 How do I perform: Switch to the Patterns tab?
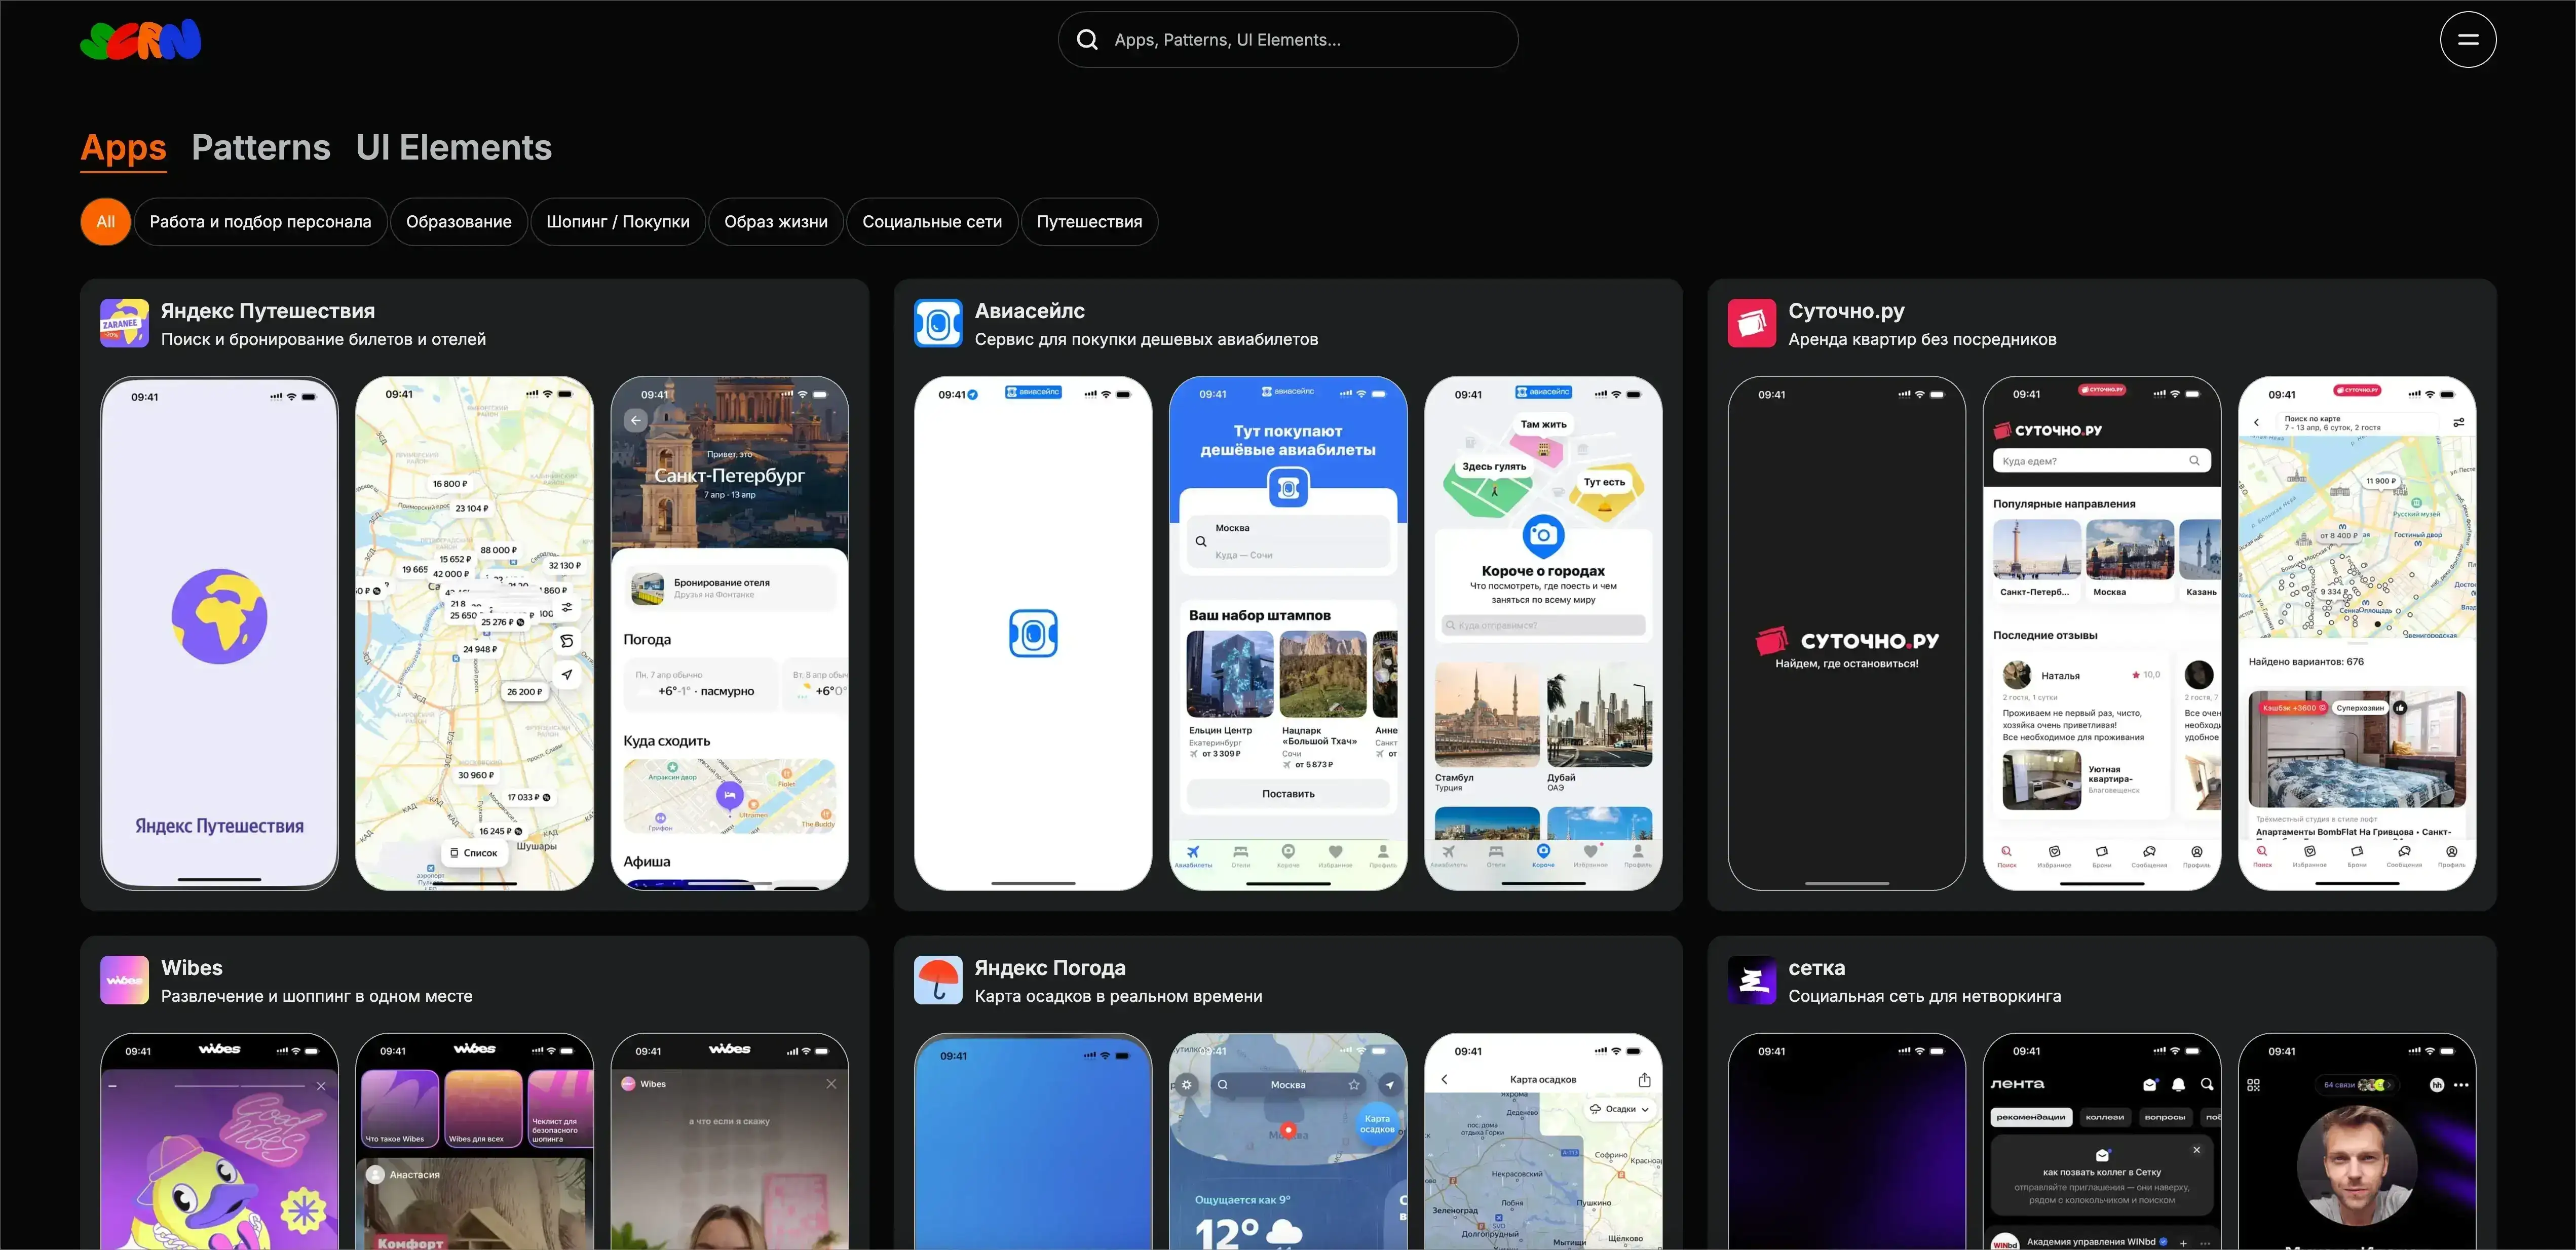(261, 148)
